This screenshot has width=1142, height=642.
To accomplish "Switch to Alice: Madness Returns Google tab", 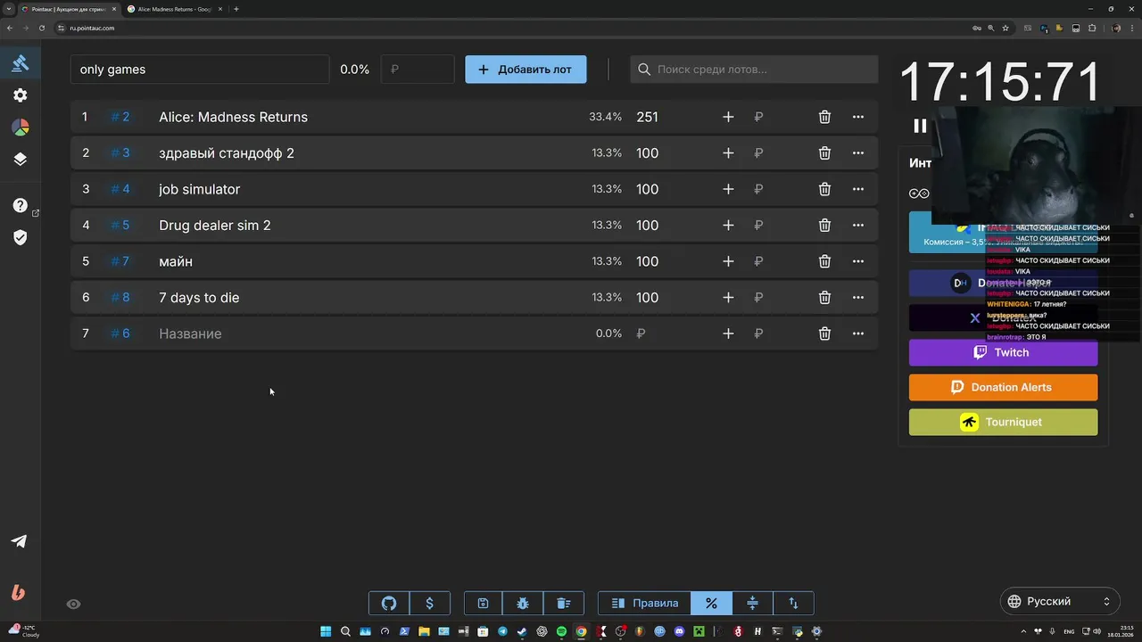I will [173, 9].
